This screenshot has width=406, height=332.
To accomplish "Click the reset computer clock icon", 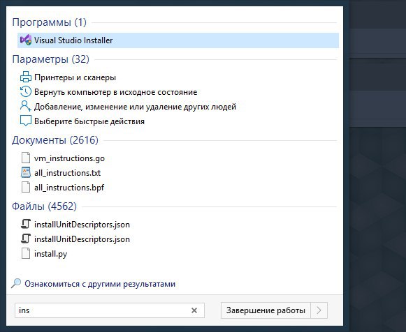I will (x=26, y=92).
